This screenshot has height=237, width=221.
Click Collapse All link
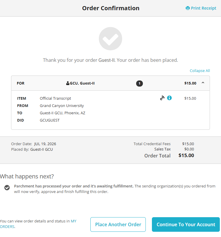click(200, 71)
